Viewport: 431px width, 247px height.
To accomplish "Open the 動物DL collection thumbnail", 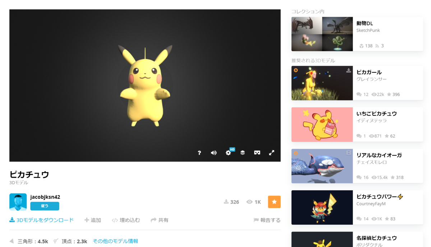I will pyautogui.click(x=322, y=34).
